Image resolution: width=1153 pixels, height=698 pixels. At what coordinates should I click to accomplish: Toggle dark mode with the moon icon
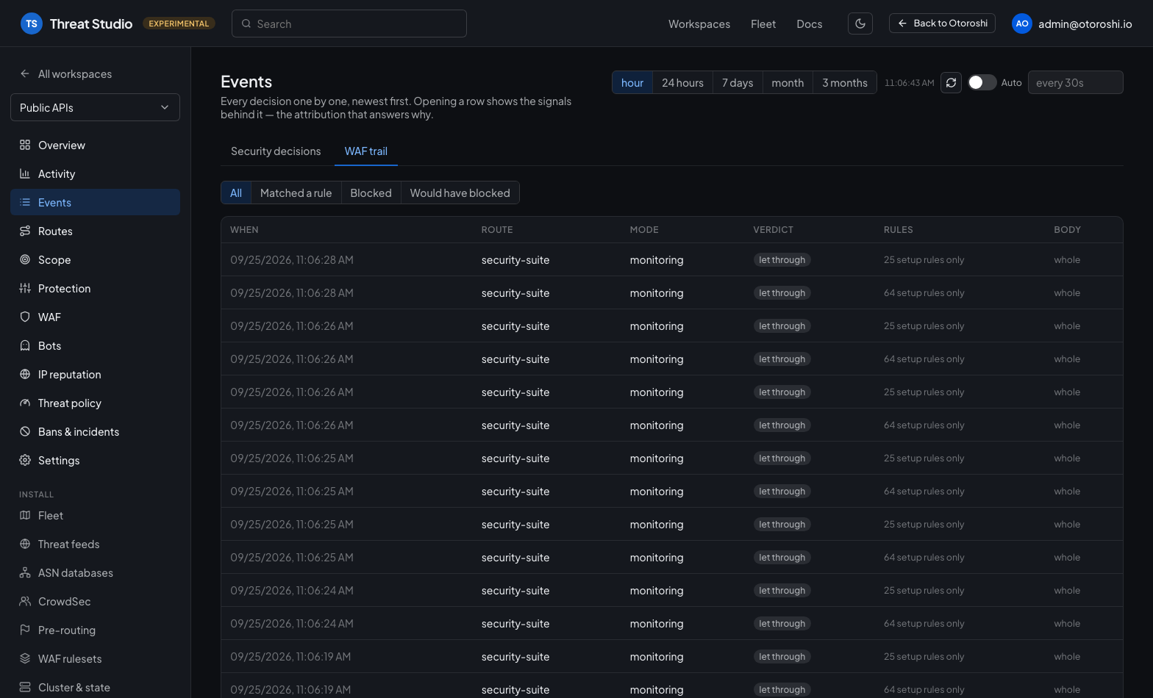pyautogui.click(x=860, y=24)
